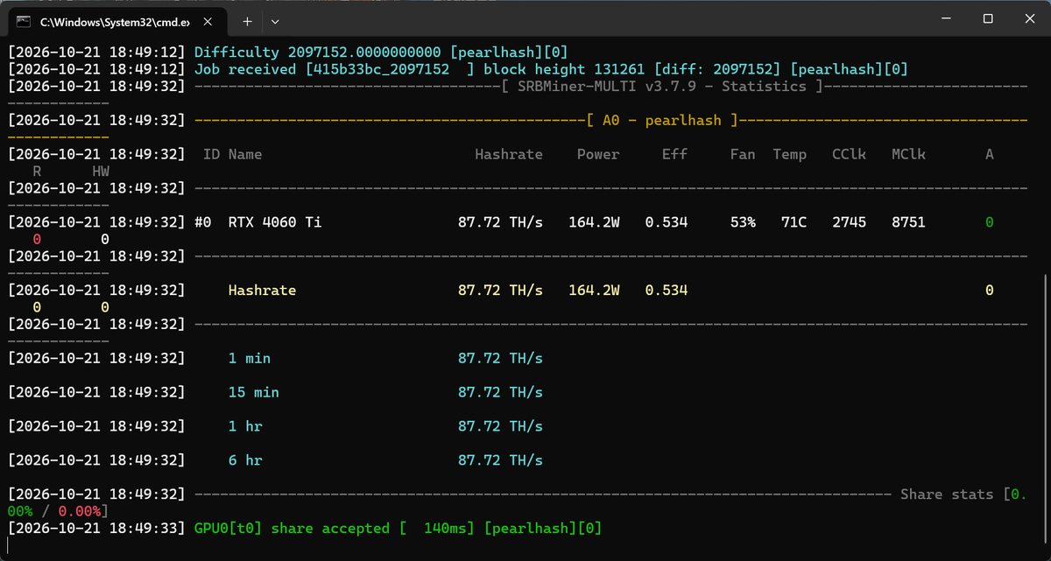Click the yellow "Hashrate" total row label

coord(263,290)
